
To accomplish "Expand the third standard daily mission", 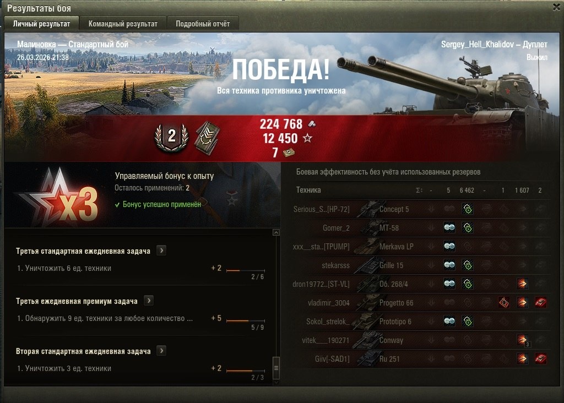I will tap(161, 250).
